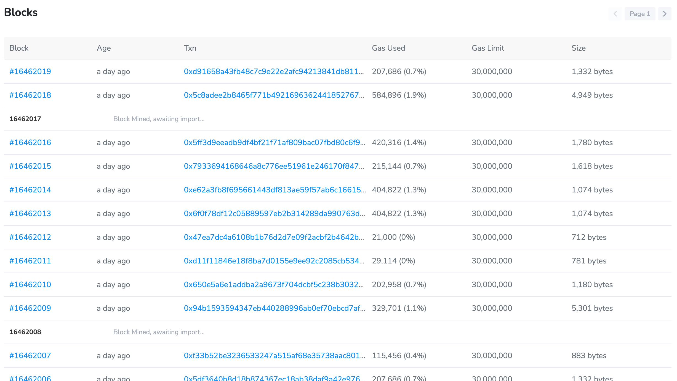Click the Page 1 indicator button
The image size is (677, 381).
[x=640, y=13]
